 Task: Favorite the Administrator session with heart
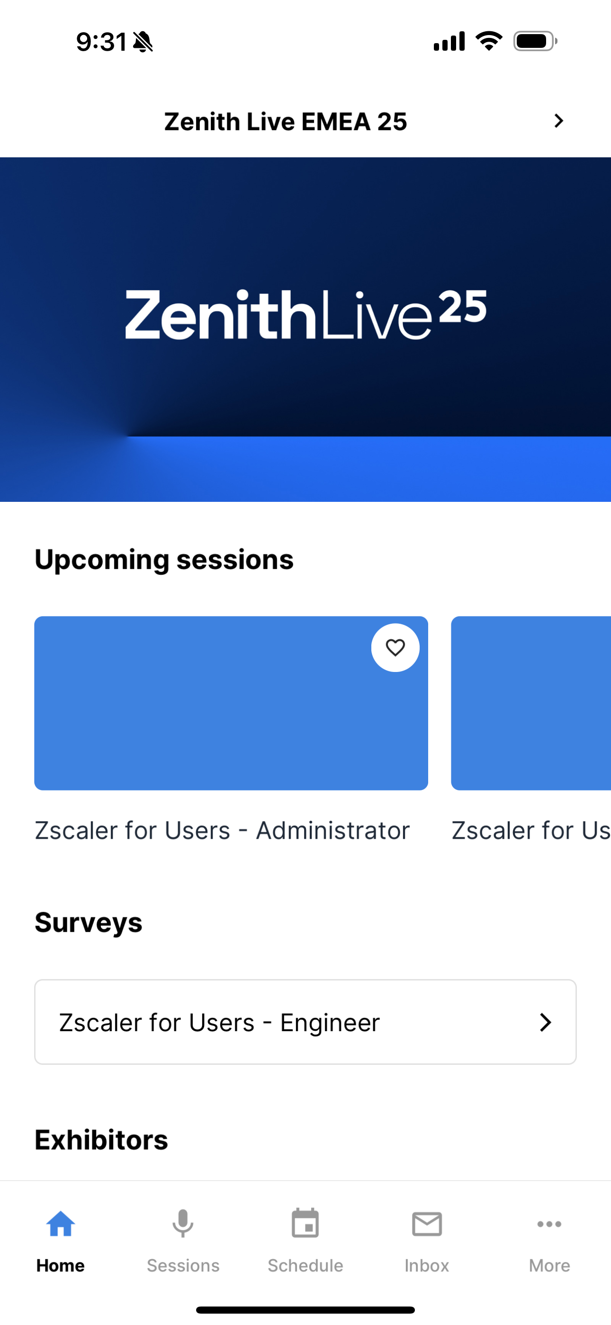pyautogui.click(x=395, y=648)
